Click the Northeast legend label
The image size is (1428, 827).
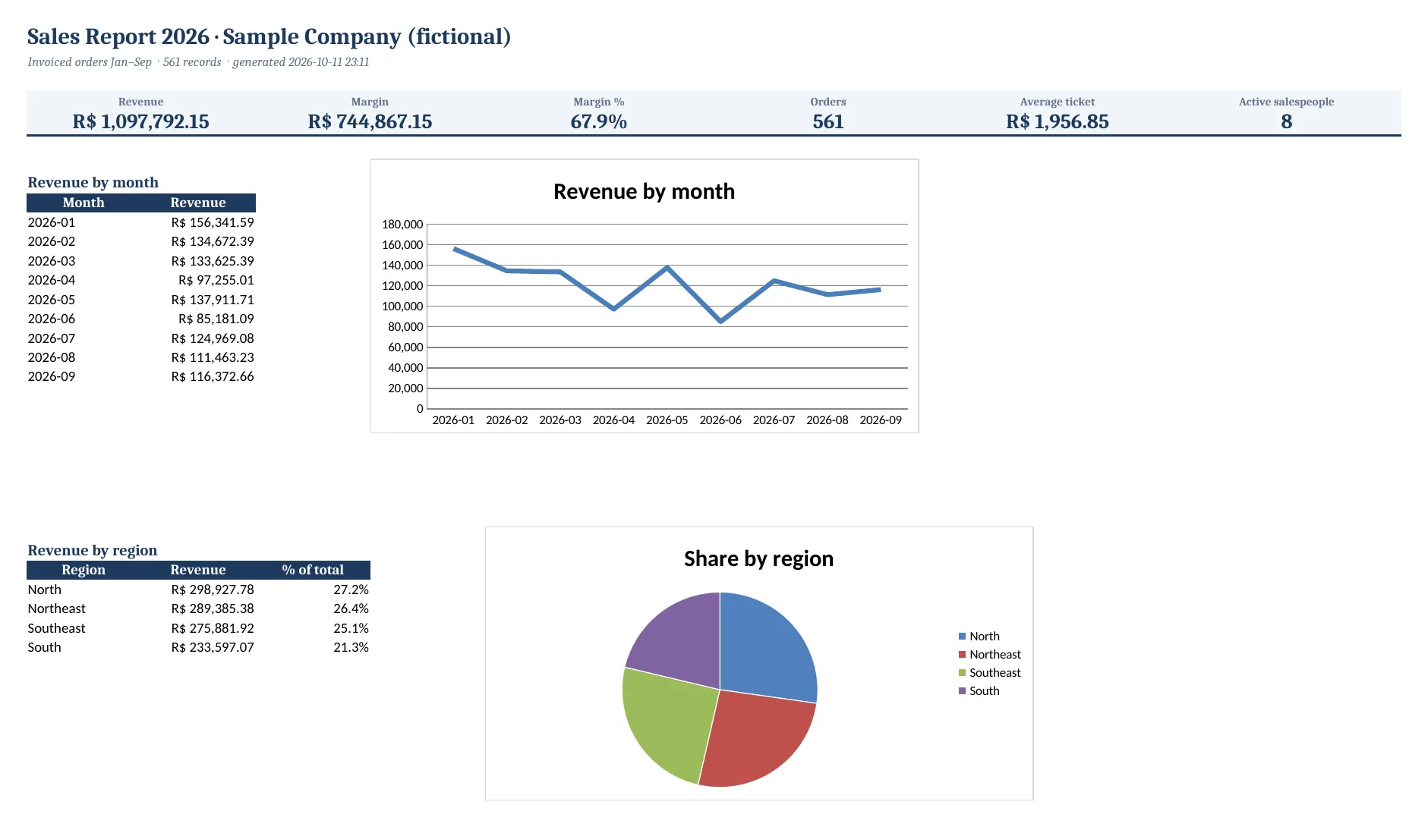[x=995, y=655]
